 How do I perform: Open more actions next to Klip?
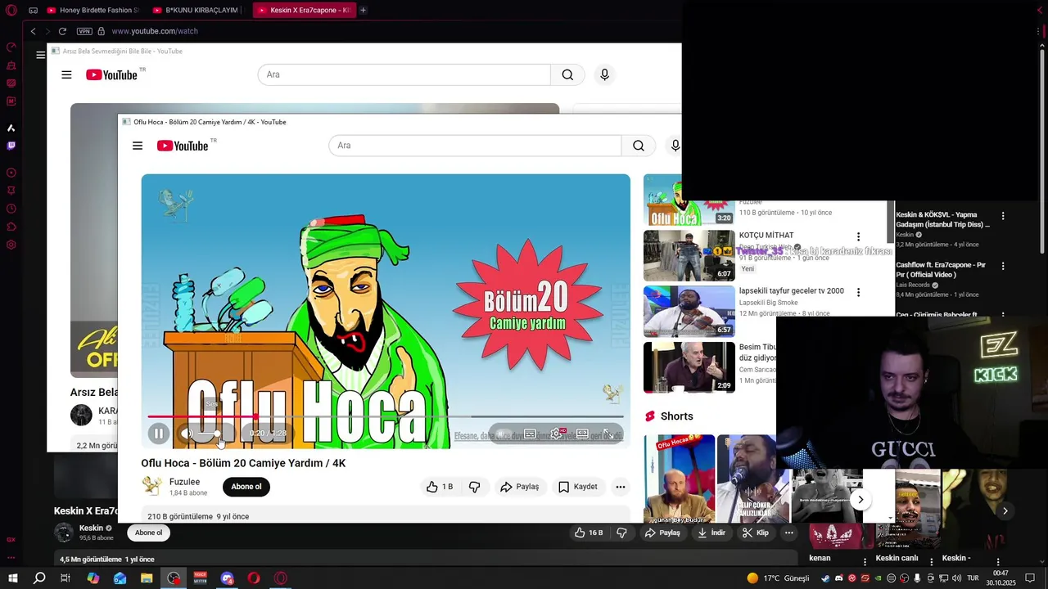(789, 533)
